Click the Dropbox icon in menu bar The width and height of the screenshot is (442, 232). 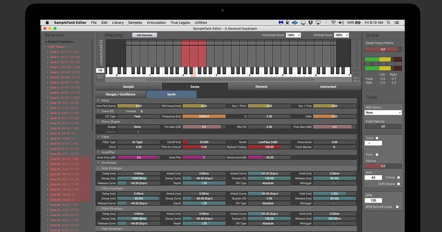tap(311, 22)
